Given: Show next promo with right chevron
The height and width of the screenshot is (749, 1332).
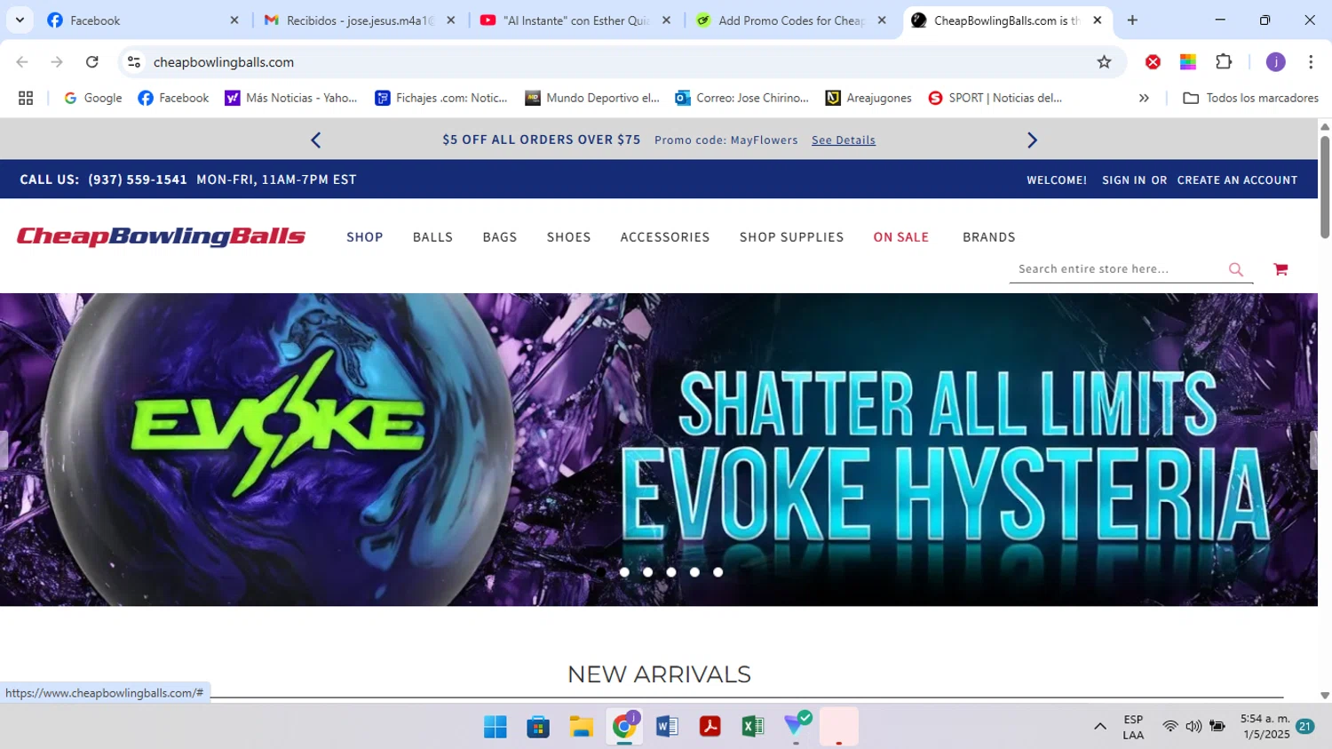Looking at the screenshot, I should (1032, 140).
